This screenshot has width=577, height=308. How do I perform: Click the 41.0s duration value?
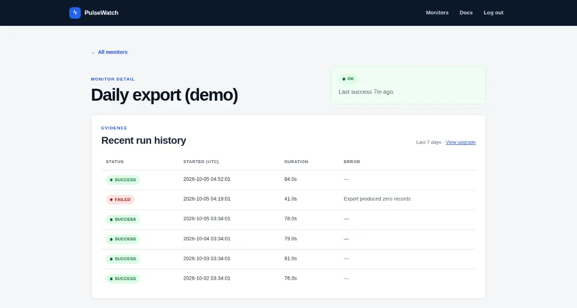tap(290, 199)
